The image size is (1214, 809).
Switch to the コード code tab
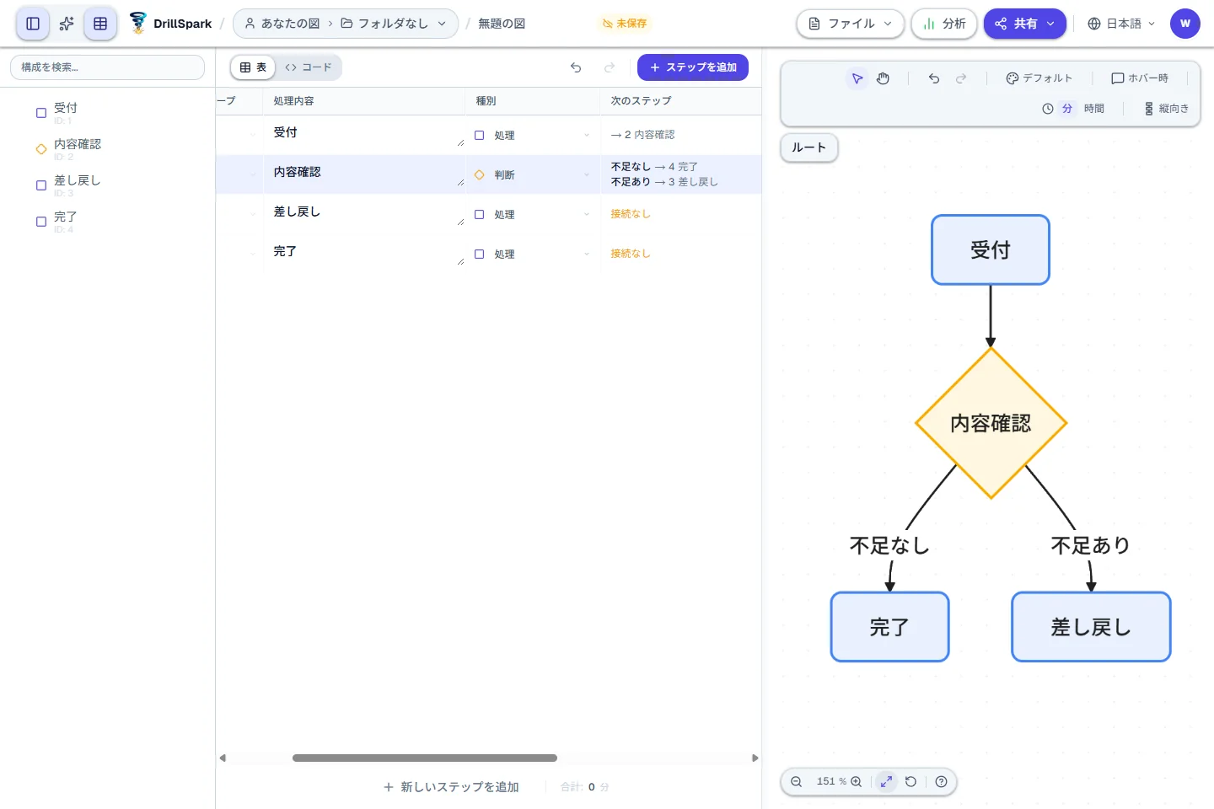pos(309,67)
